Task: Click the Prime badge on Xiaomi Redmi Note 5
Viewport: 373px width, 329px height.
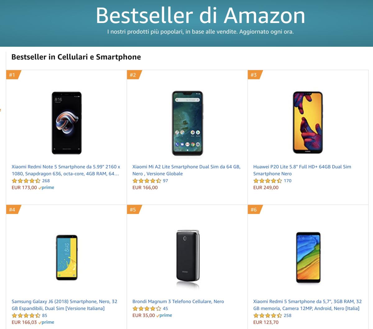Action: click(47, 187)
